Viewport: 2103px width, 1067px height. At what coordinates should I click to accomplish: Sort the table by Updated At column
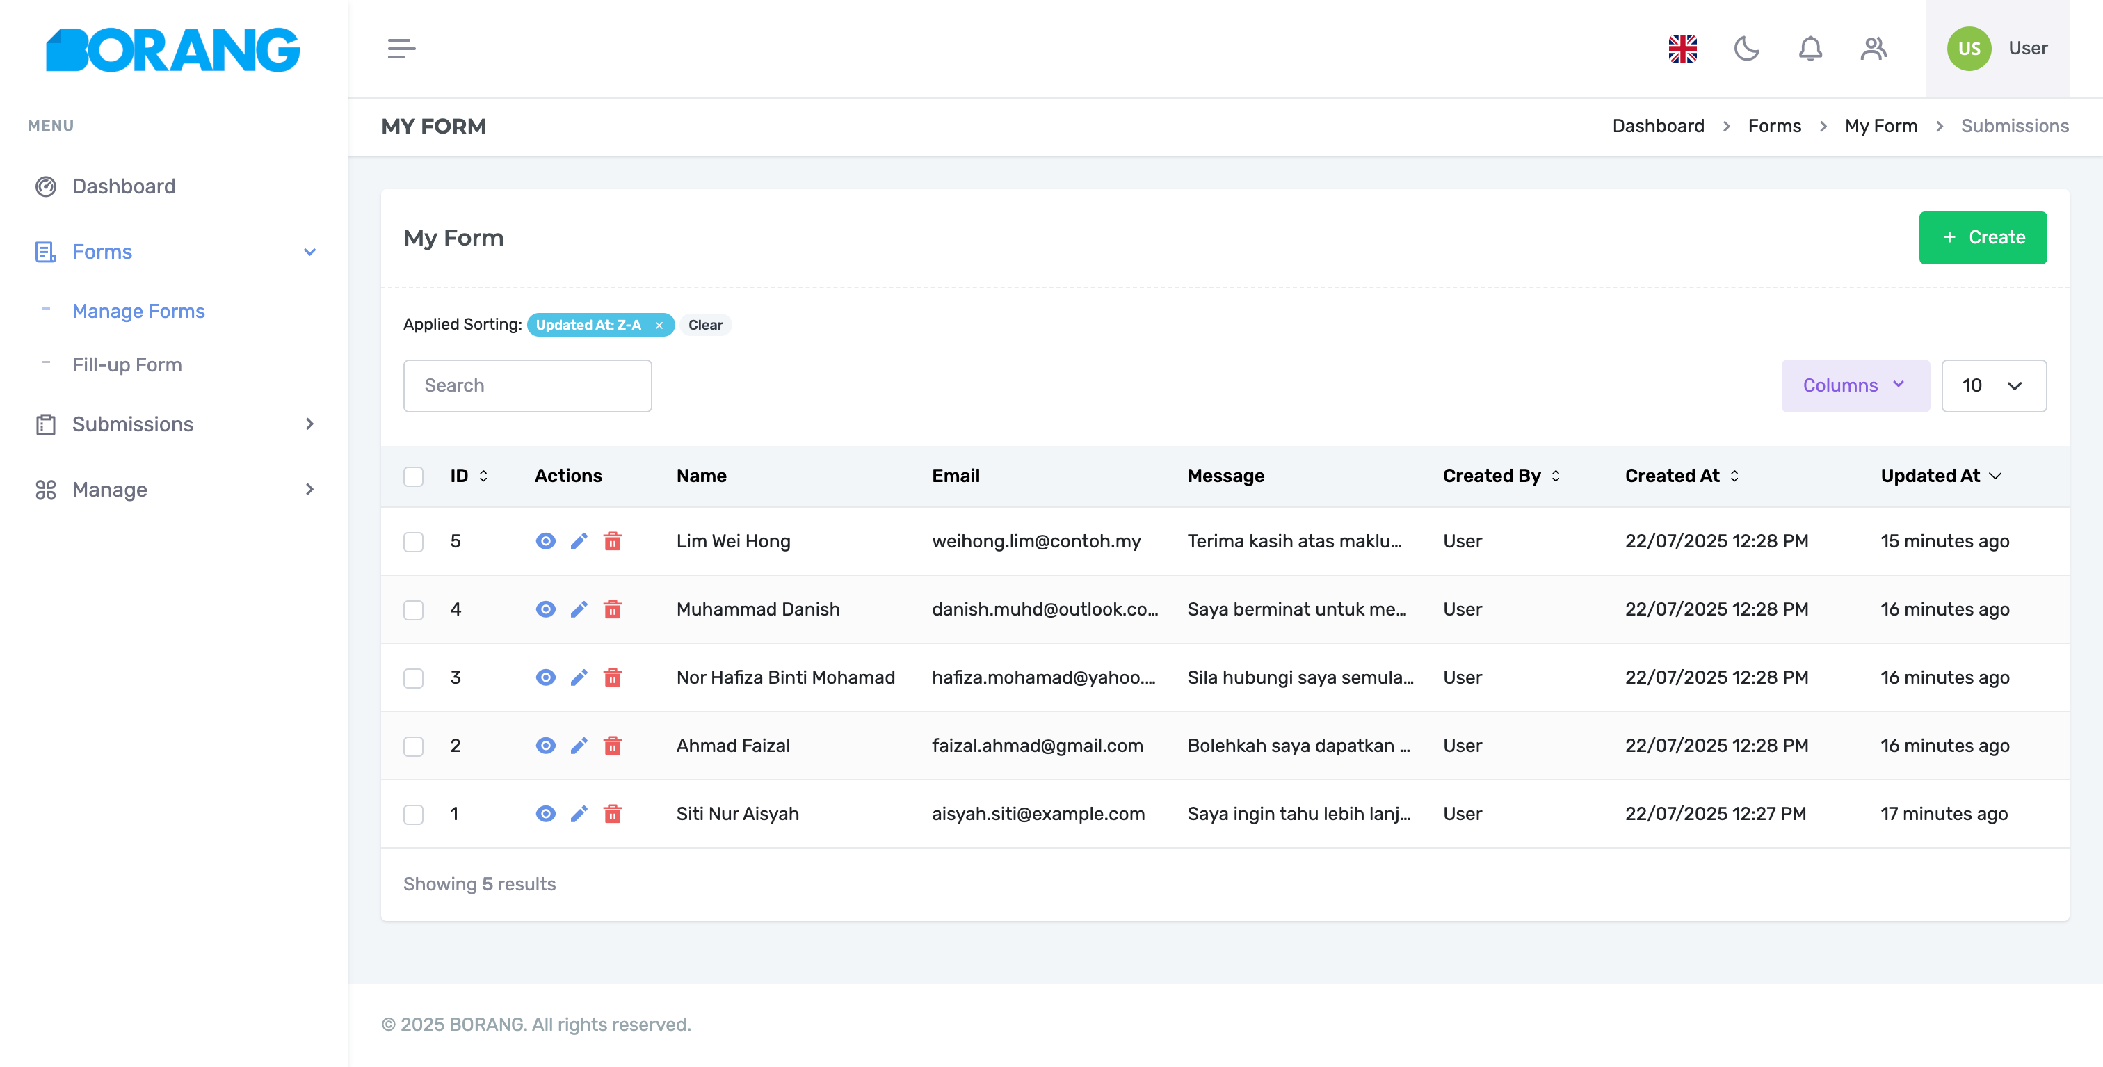(x=1940, y=476)
